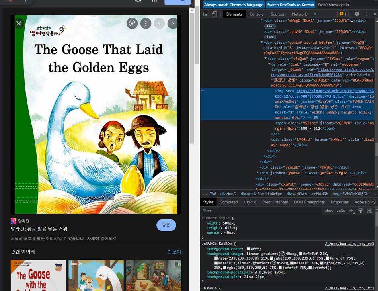
Task: Search the image with Google Lens icon
Action: pyautogui.click(x=132, y=23)
